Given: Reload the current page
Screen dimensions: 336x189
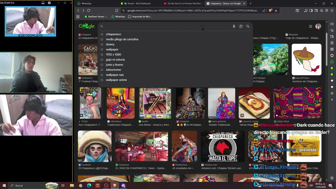Looking at the screenshot, I should 89,10.
